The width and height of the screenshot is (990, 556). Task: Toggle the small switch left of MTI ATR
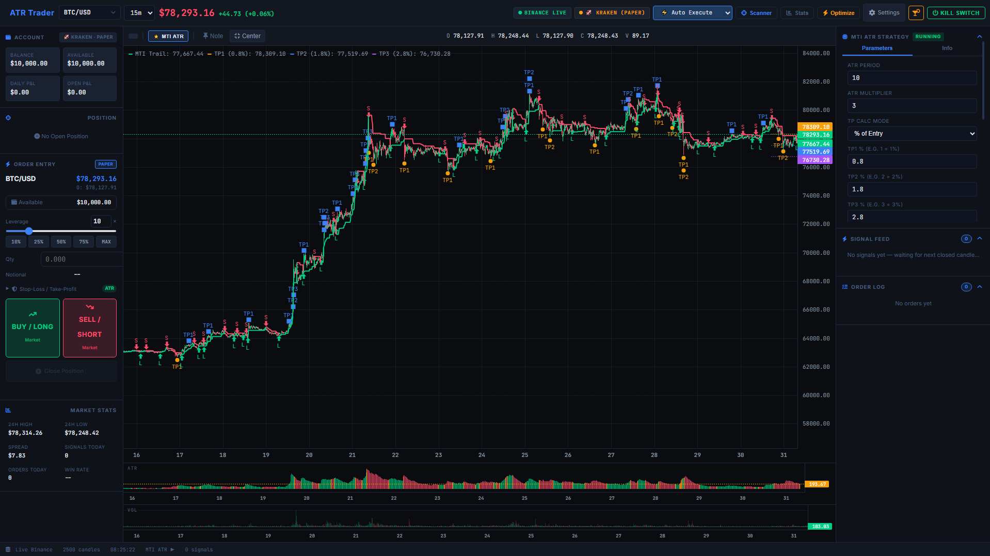133,36
